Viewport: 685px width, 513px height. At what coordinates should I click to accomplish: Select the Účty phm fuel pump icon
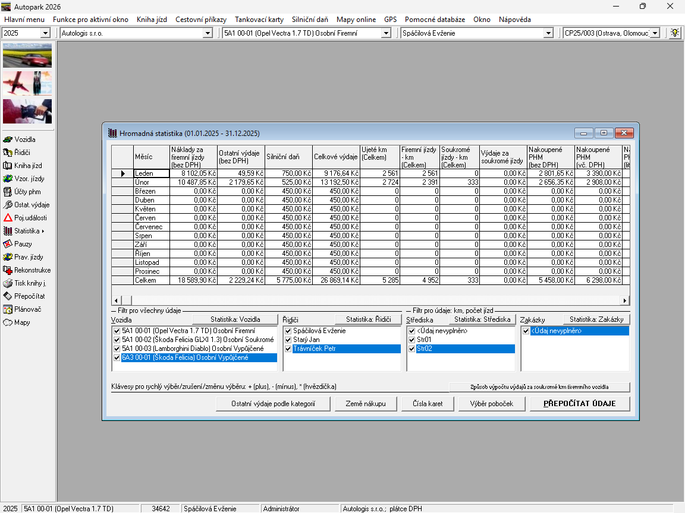click(8, 192)
